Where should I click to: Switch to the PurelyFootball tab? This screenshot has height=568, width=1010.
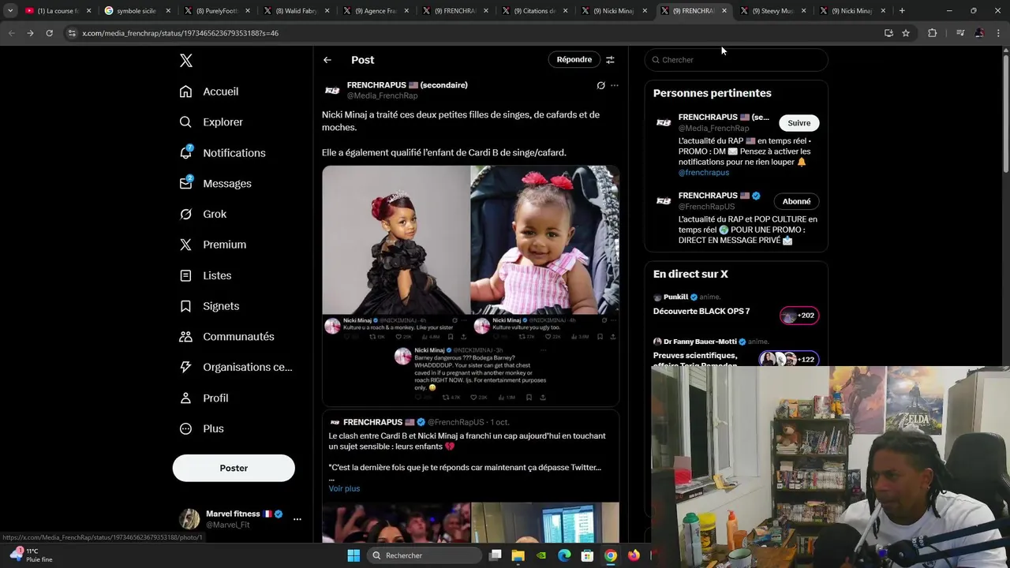(x=215, y=11)
